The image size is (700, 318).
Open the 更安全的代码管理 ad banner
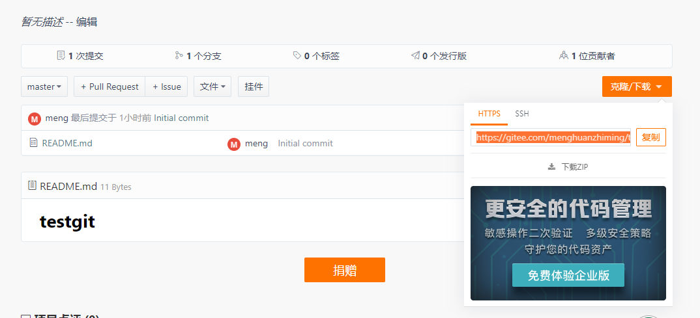pyautogui.click(x=568, y=243)
